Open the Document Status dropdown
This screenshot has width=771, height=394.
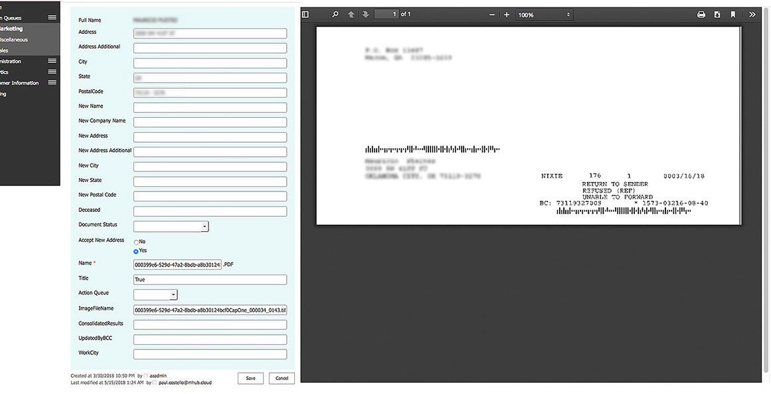point(205,227)
